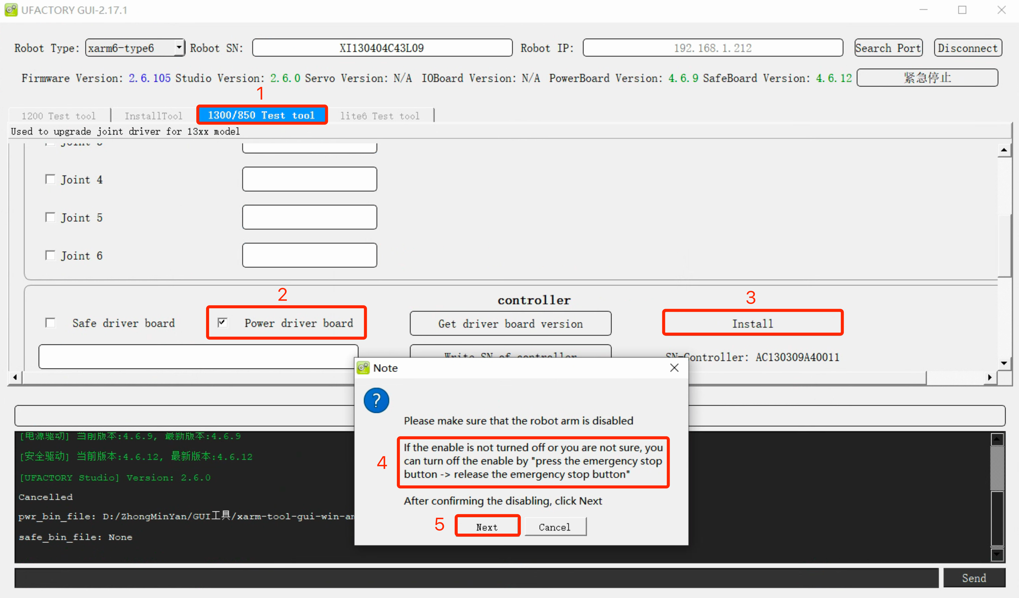Switch to the InstallTool tab
The image size is (1019, 598).
[x=153, y=116]
